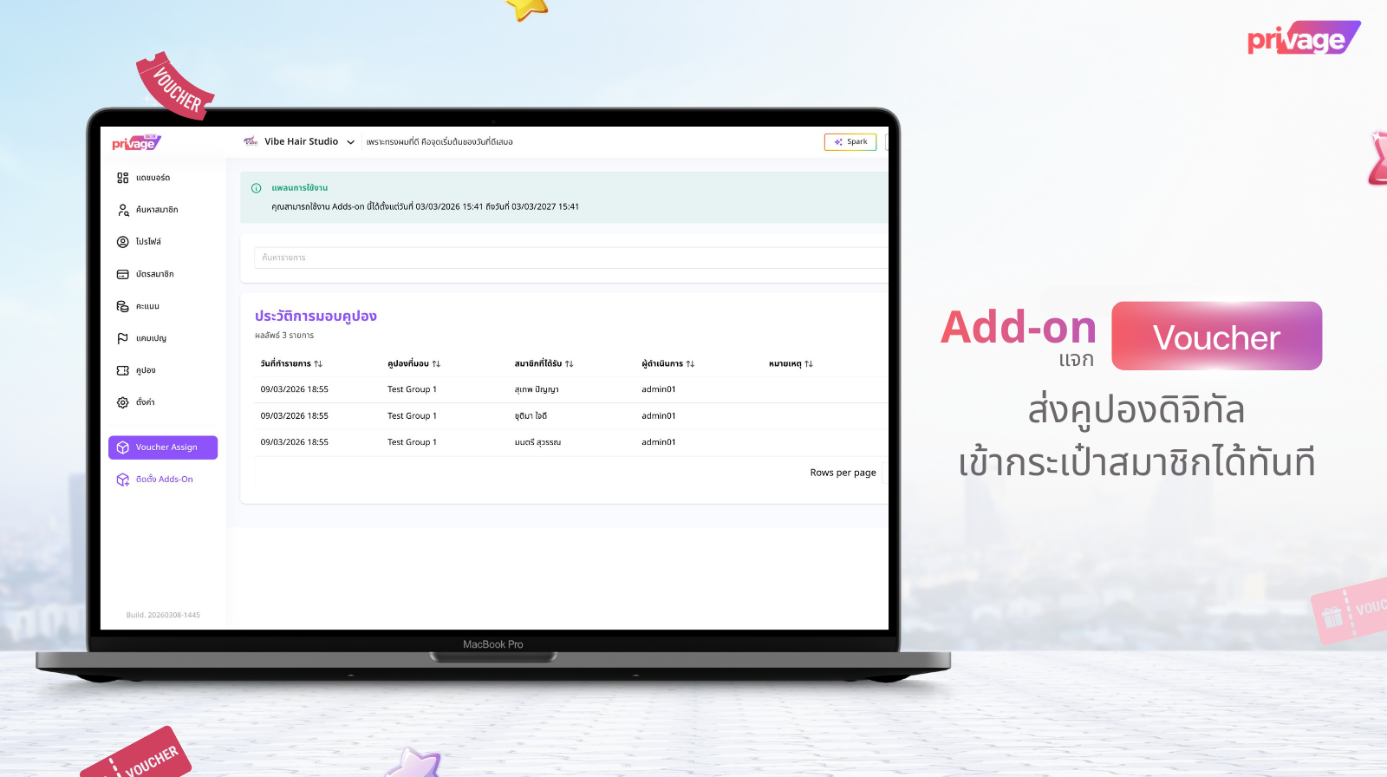Open the settings gear icon in sidebar
1387x777 pixels.
tap(123, 402)
